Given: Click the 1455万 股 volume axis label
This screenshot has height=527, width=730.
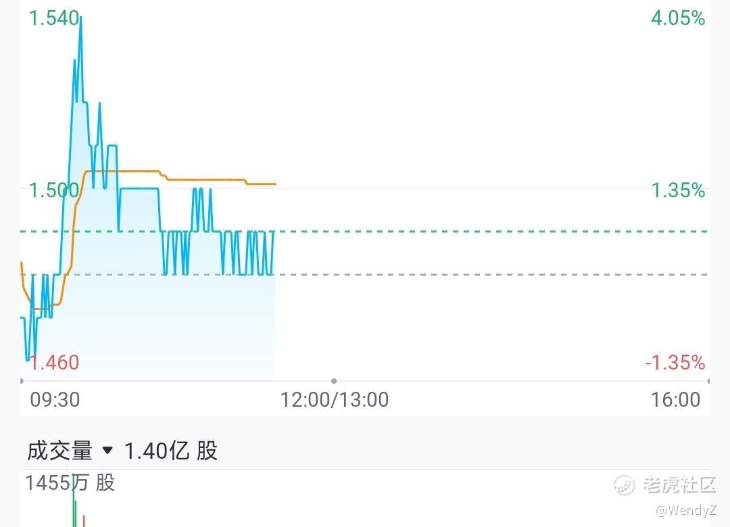Looking at the screenshot, I should coord(70,483).
